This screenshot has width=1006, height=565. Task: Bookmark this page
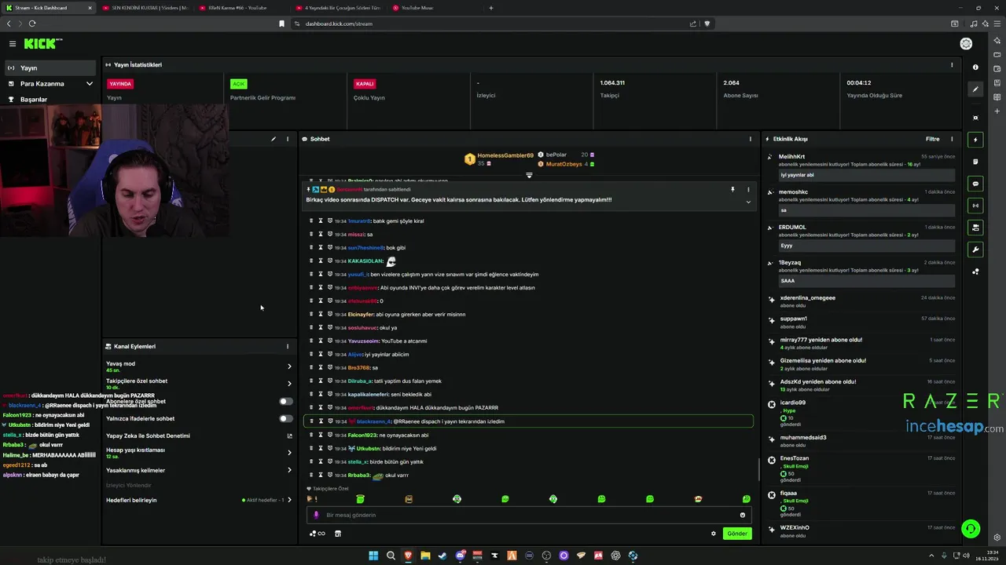pyautogui.click(x=281, y=24)
